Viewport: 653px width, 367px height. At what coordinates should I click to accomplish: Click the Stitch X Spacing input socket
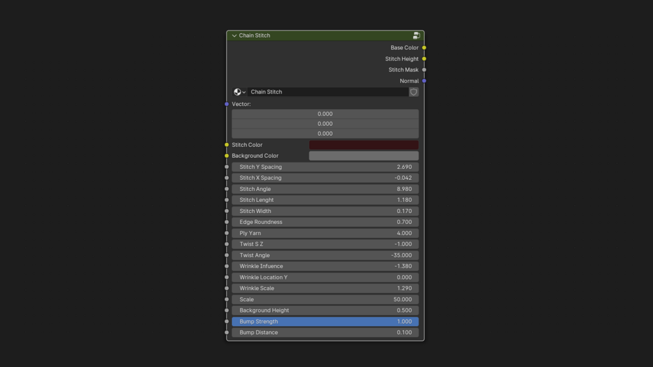(x=227, y=178)
